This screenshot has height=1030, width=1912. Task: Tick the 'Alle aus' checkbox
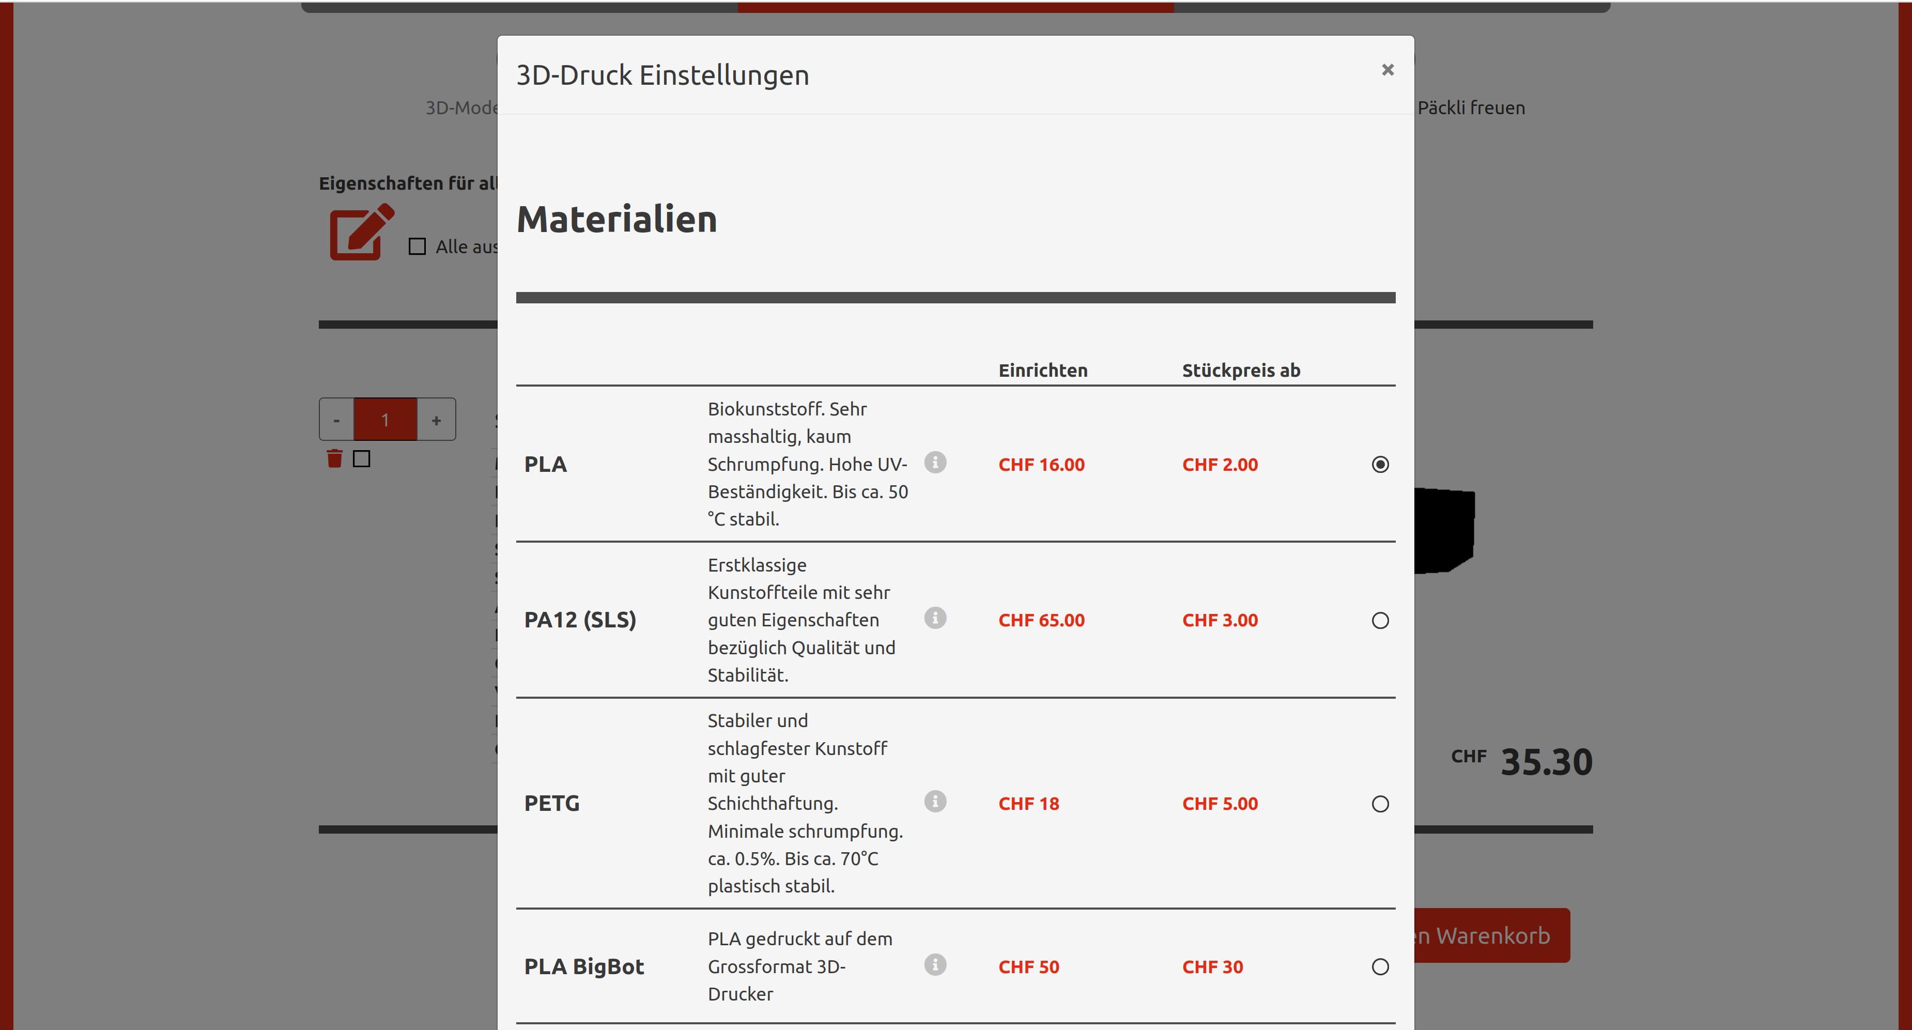click(x=417, y=247)
